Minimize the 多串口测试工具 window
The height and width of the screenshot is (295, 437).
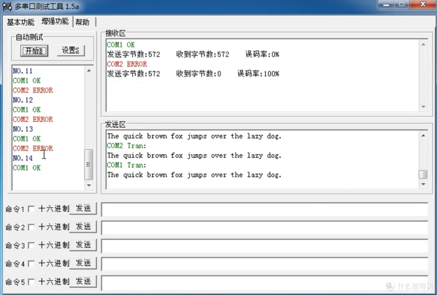(386, 5)
